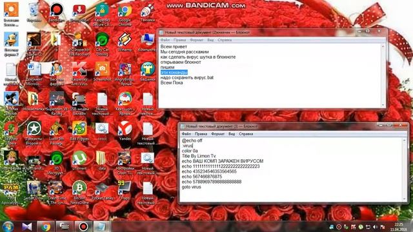Image resolution: width=413 pixels, height=232 pixels.
Task: Open the Luxor 5th Passage shortcut
Action: 56,133
